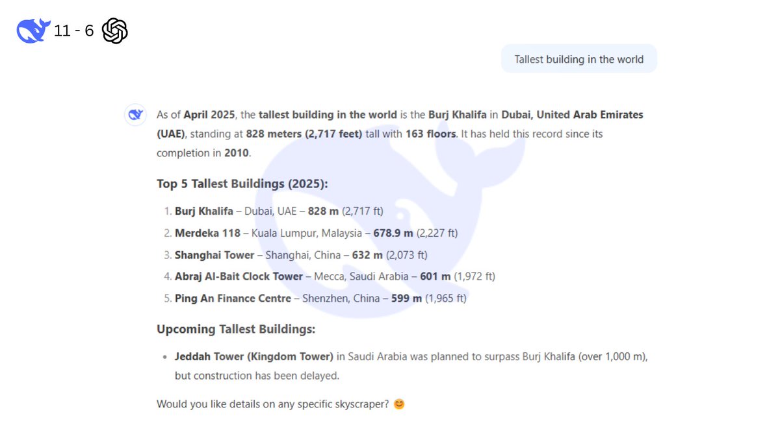Click 'Abraj Al-Bait Clock Tower' entry
780x438 pixels.
(239, 276)
